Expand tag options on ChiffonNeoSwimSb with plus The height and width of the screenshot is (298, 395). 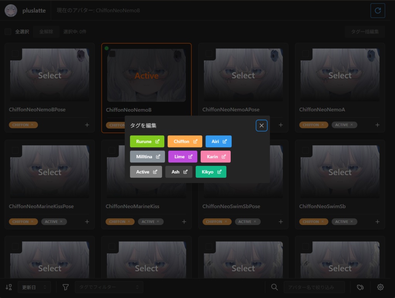tap(377, 222)
